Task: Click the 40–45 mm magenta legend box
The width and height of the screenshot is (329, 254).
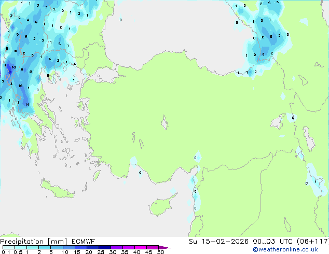Action: pyautogui.click(x=141, y=247)
